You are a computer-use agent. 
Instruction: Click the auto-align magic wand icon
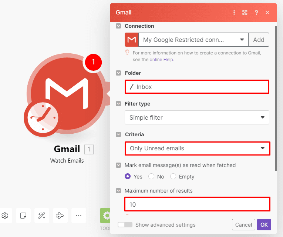coord(41,216)
